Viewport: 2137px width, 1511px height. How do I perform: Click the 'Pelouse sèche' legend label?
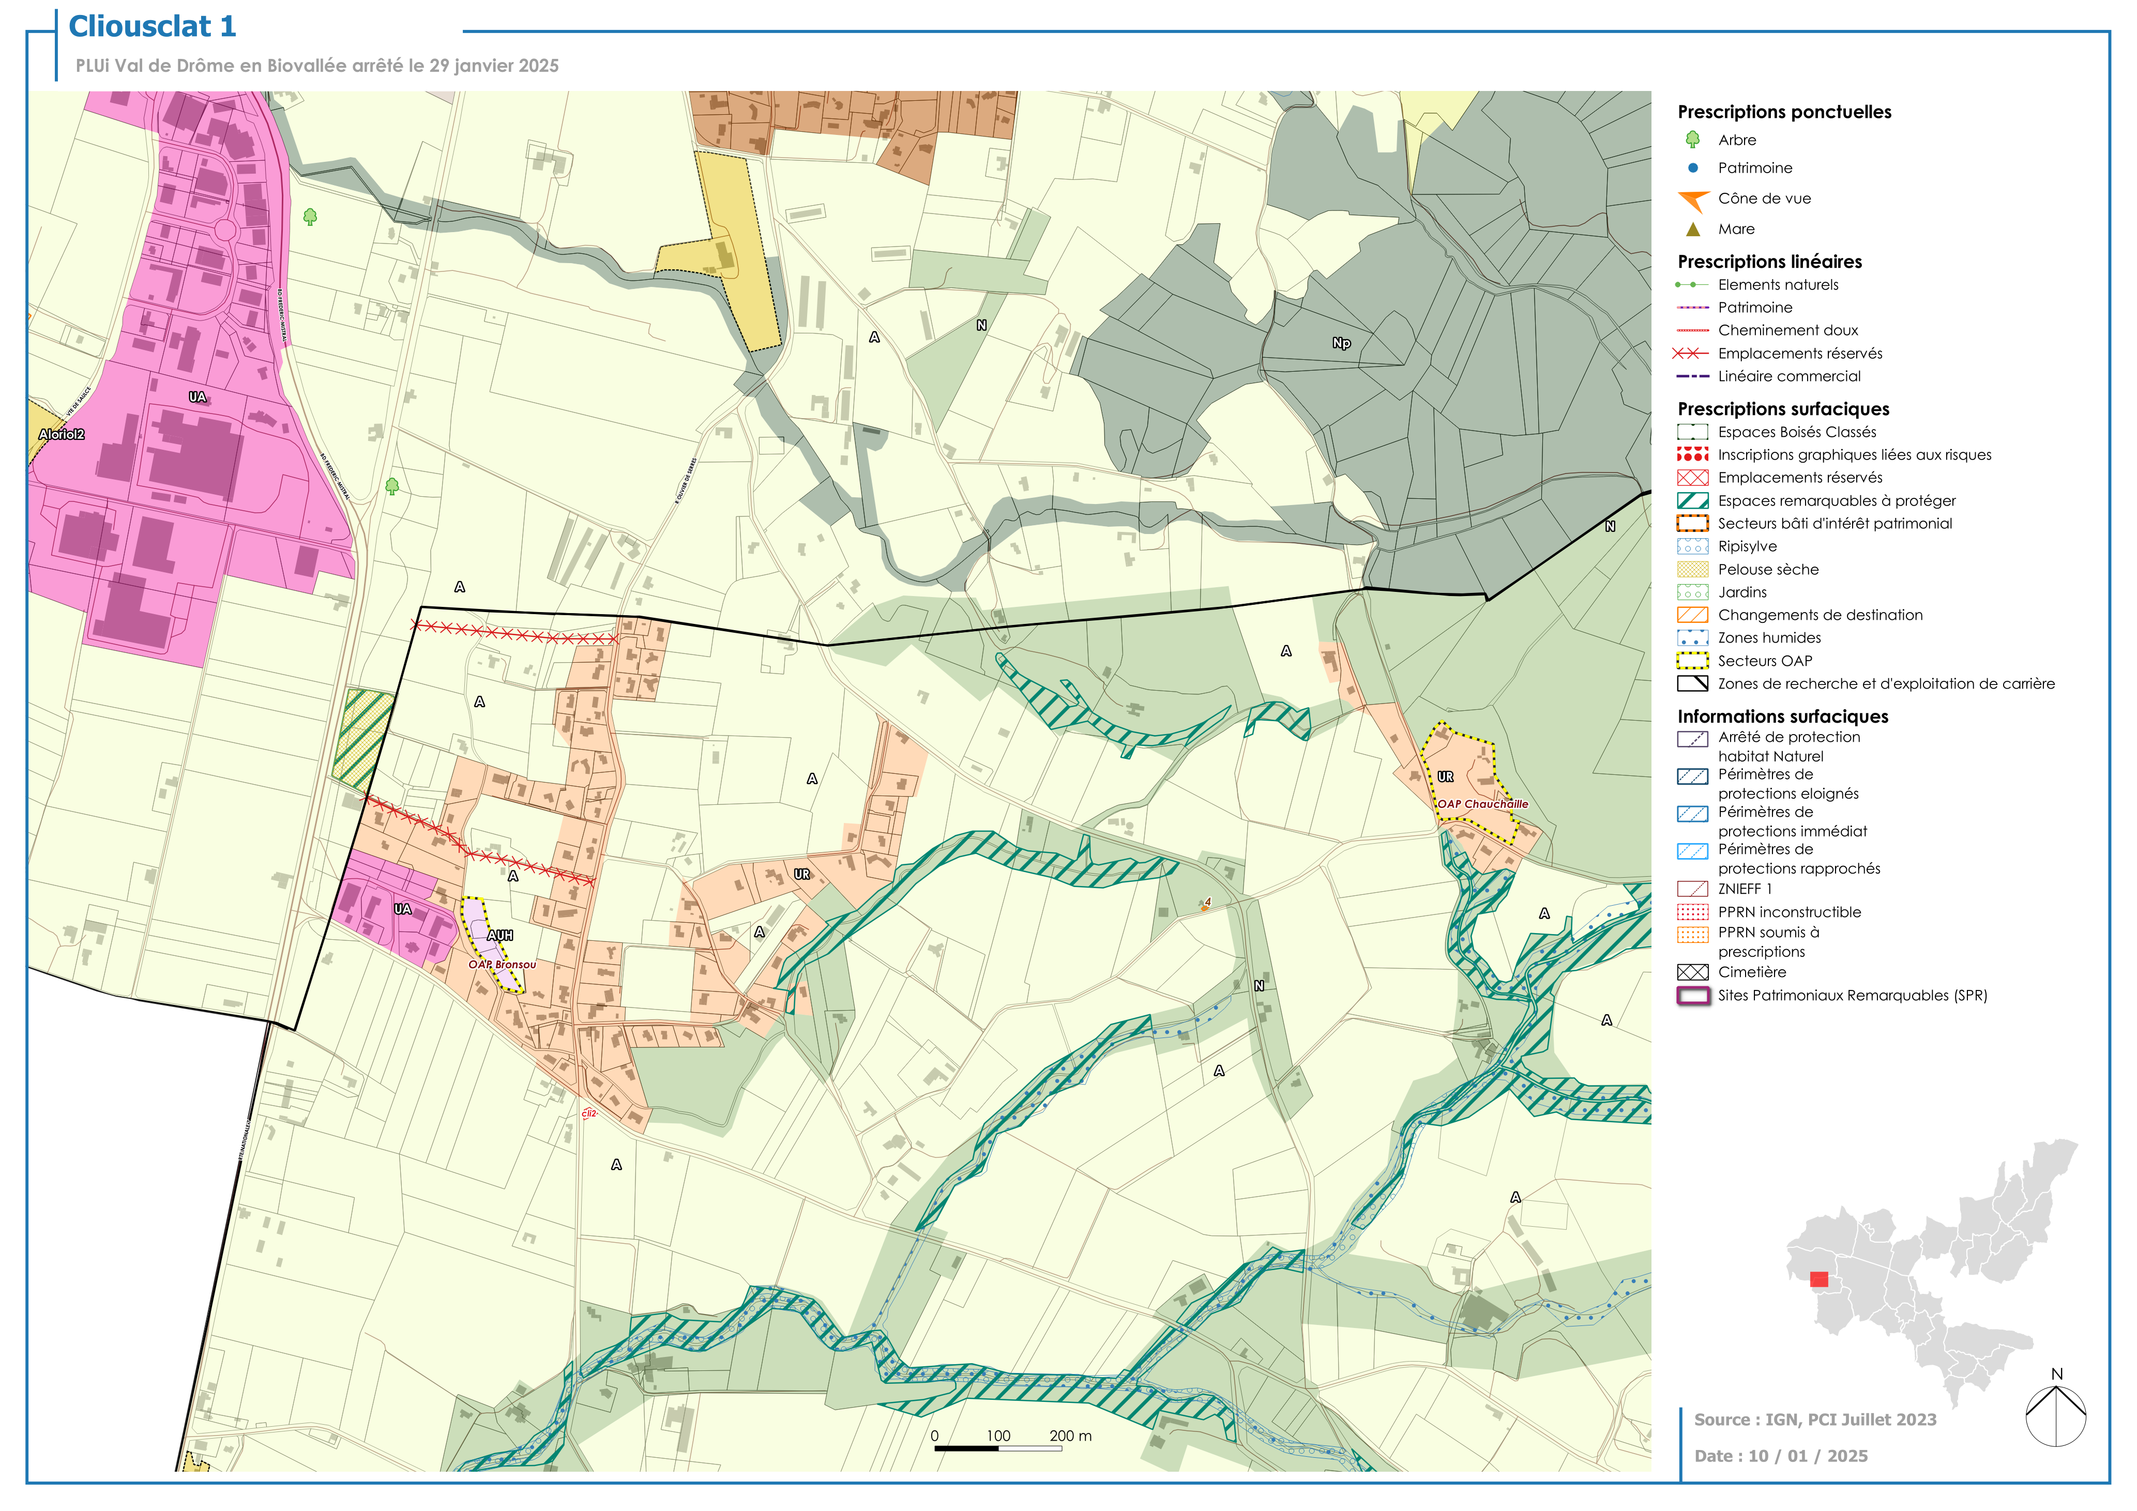[x=1767, y=570]
